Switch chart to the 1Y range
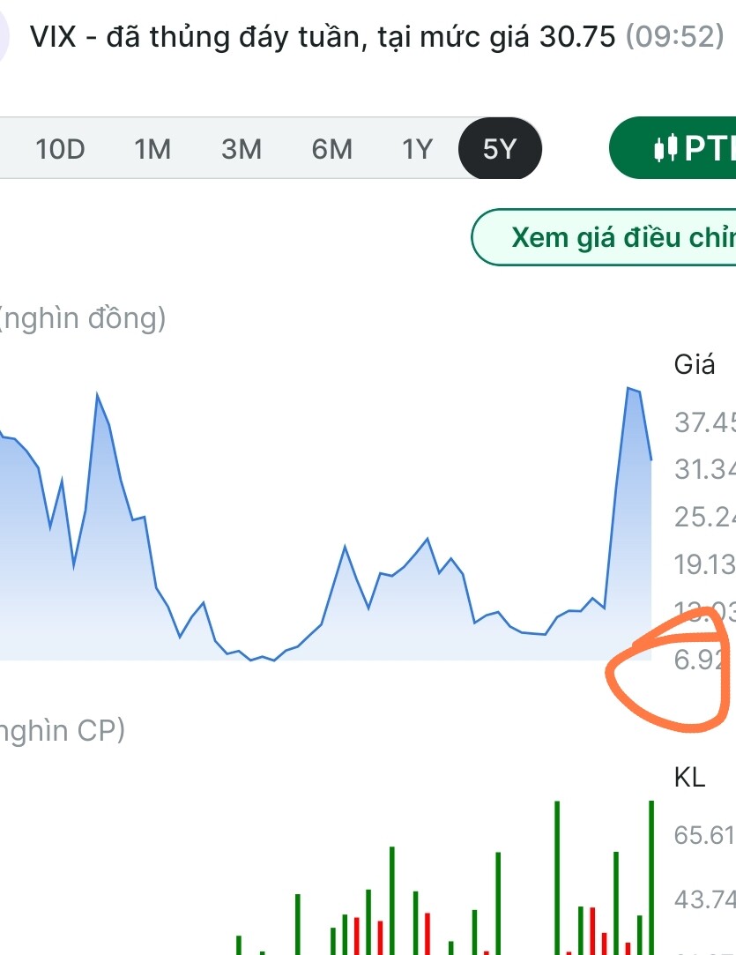The height and width of the screenshot is (955, 736). [418, 149]
